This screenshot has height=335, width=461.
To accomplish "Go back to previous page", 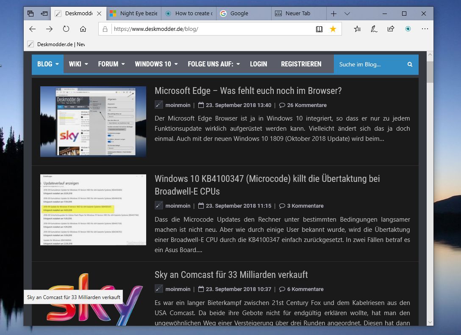I will [x=33, y=29].
